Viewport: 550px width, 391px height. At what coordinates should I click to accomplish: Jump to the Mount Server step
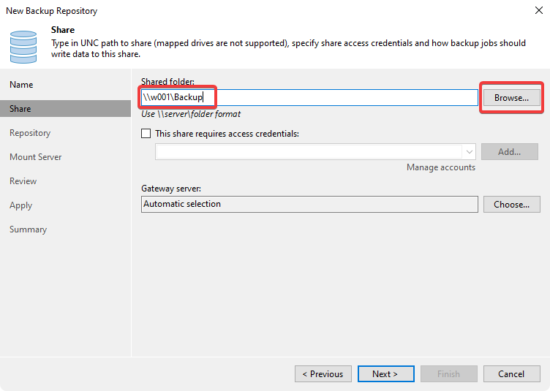35,157
